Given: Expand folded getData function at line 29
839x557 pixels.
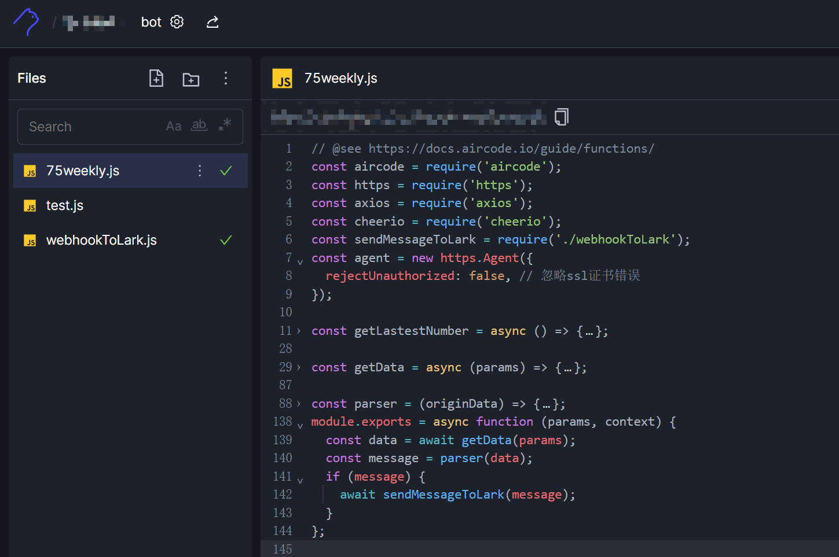Looking at the screenshot, I should pyautogui.click(x=299, y=368).
